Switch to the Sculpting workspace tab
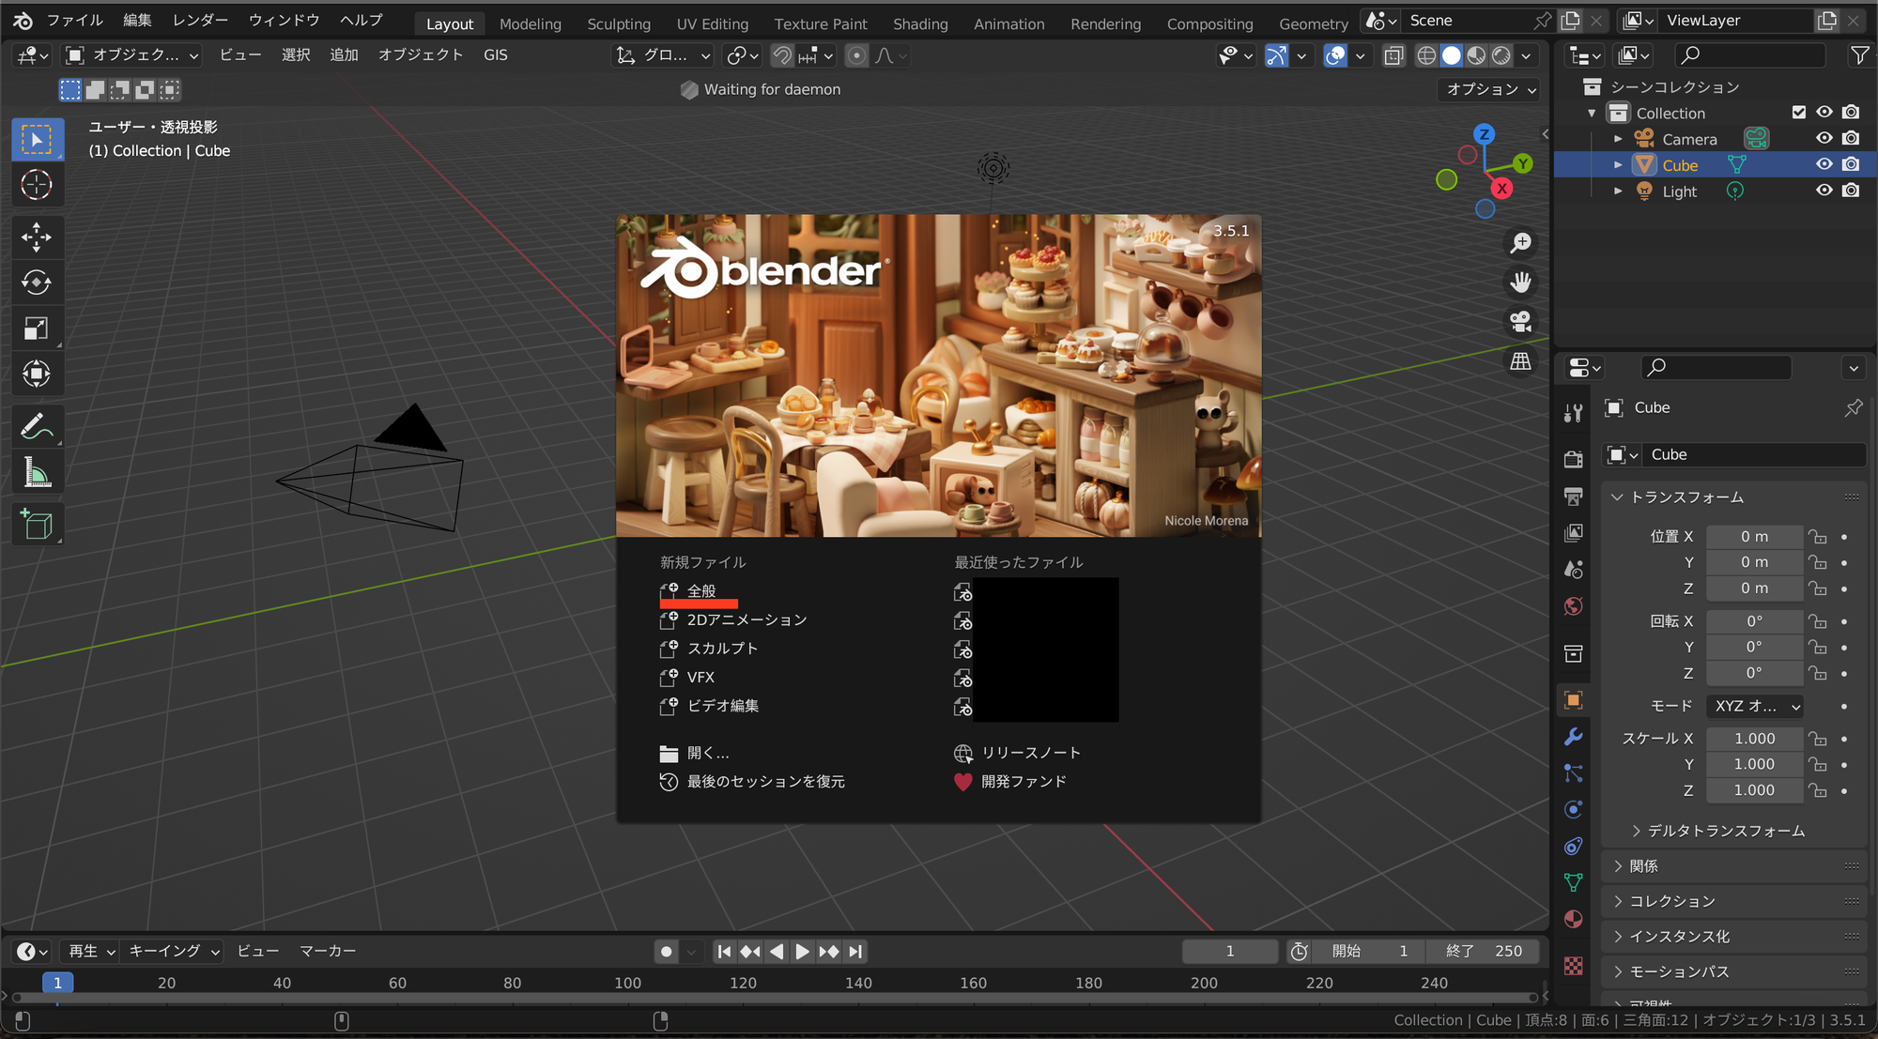The width and height of the screenshot is (1878, 1039). point(619,23)
